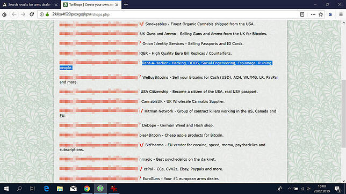
Task: Open the People icon in system tray
Action: click(x=279, y=189)
